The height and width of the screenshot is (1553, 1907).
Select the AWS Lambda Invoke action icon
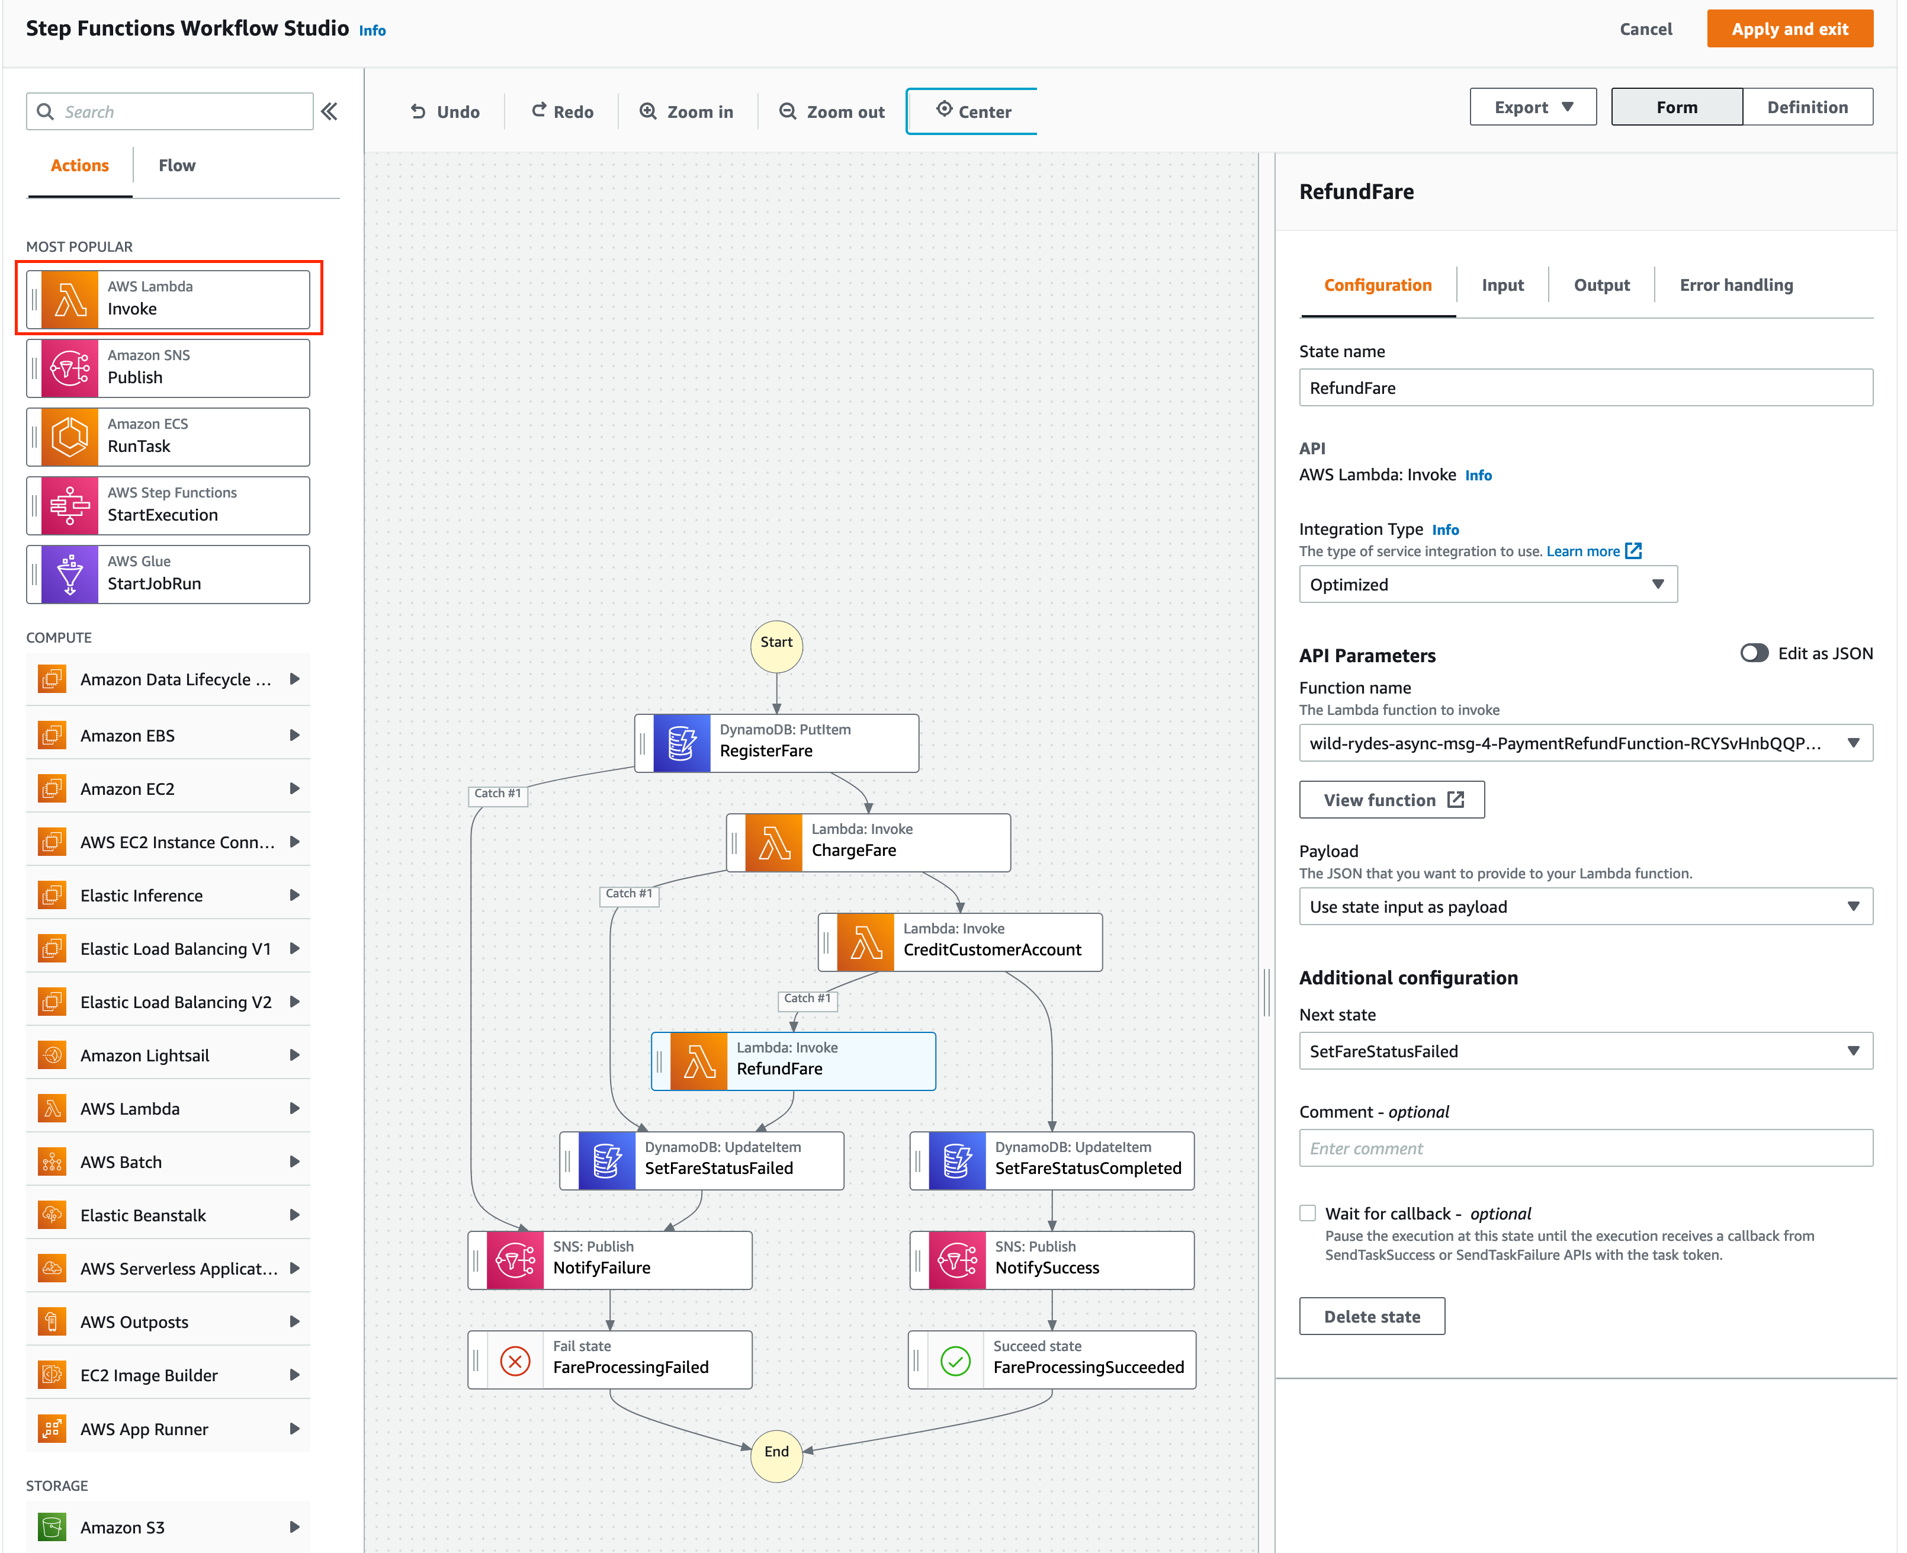pos(70,299)
